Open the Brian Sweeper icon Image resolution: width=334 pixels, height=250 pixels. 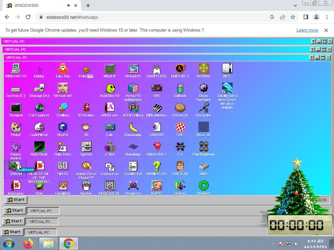[x=204, y=92]
